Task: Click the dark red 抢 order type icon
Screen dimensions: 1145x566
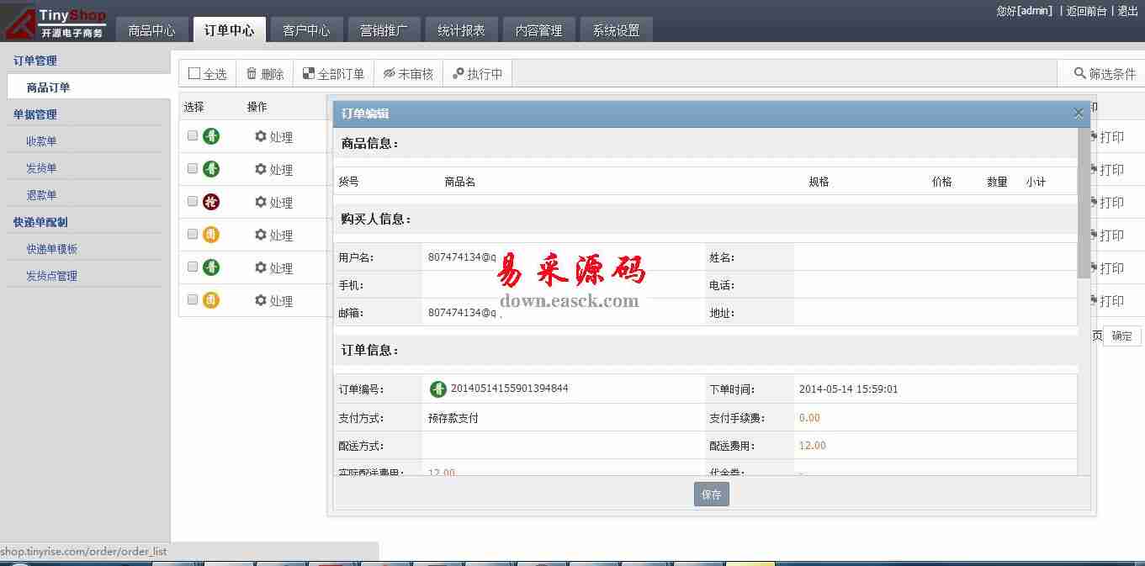Action: [x=211, y=202]
